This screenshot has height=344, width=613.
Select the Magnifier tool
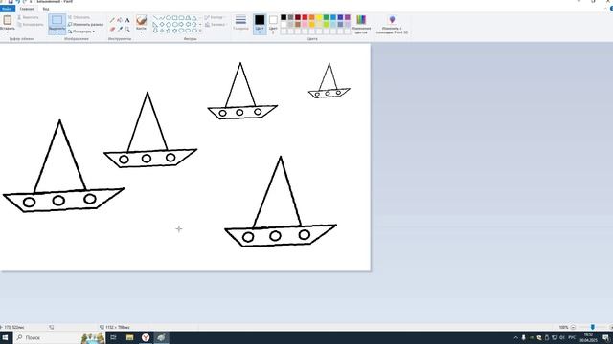click(x=127, y=29)
